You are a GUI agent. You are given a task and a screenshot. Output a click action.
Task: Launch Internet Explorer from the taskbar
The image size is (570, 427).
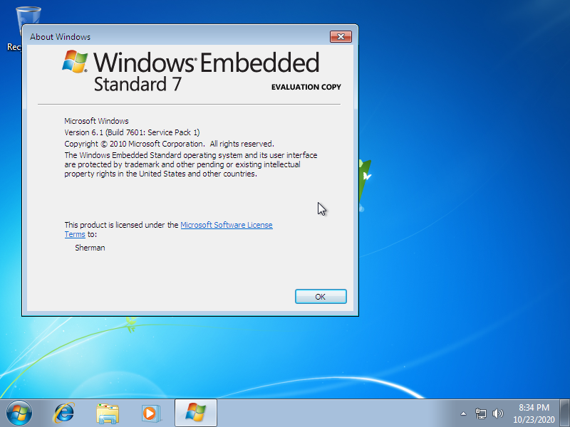click(65, 413)
